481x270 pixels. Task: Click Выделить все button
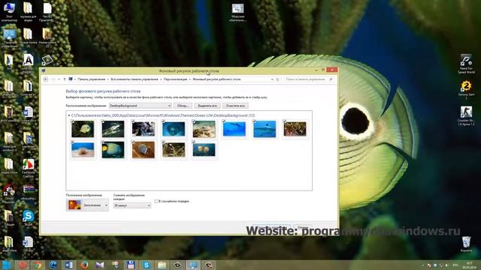click(x=207, y=106)
